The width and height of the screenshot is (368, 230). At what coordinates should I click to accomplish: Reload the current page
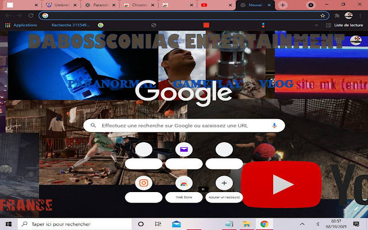(30, 16)
